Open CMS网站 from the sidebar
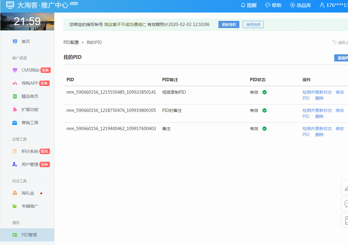Viewport: 348px width, 245px height. [x=30, y=70]
